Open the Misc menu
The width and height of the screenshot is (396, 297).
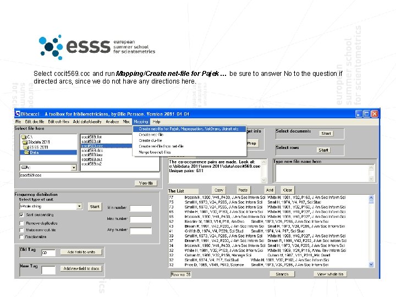[127, 122]
